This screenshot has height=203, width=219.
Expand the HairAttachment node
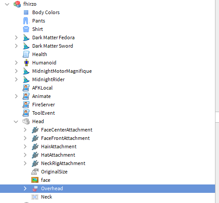(x=25, y=147)
